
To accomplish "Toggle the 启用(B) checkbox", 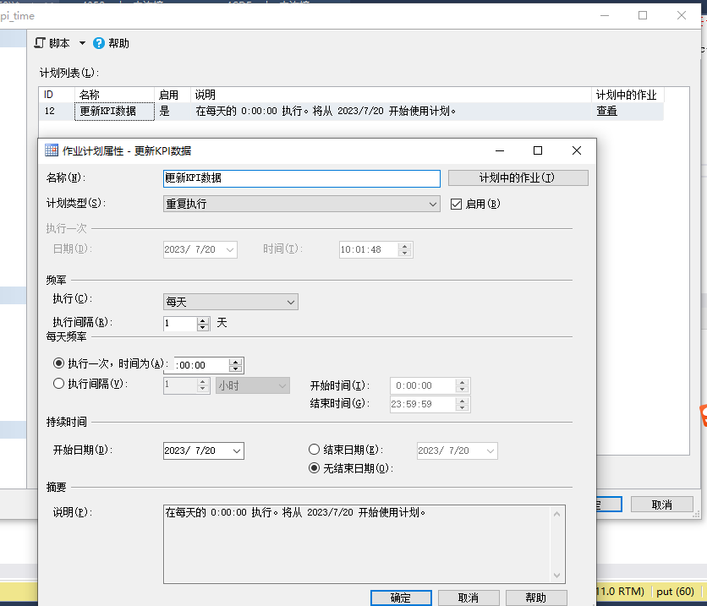I will pyautogui.click(x=457, y=204).
